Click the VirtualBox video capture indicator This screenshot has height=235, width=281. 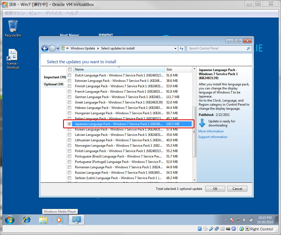point(228,229)
